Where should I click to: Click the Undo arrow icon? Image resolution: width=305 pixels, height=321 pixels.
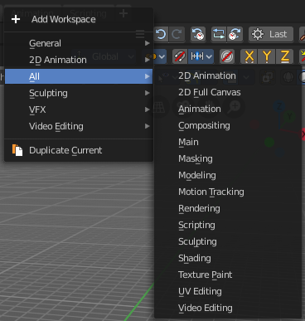(x=161, y=34)
